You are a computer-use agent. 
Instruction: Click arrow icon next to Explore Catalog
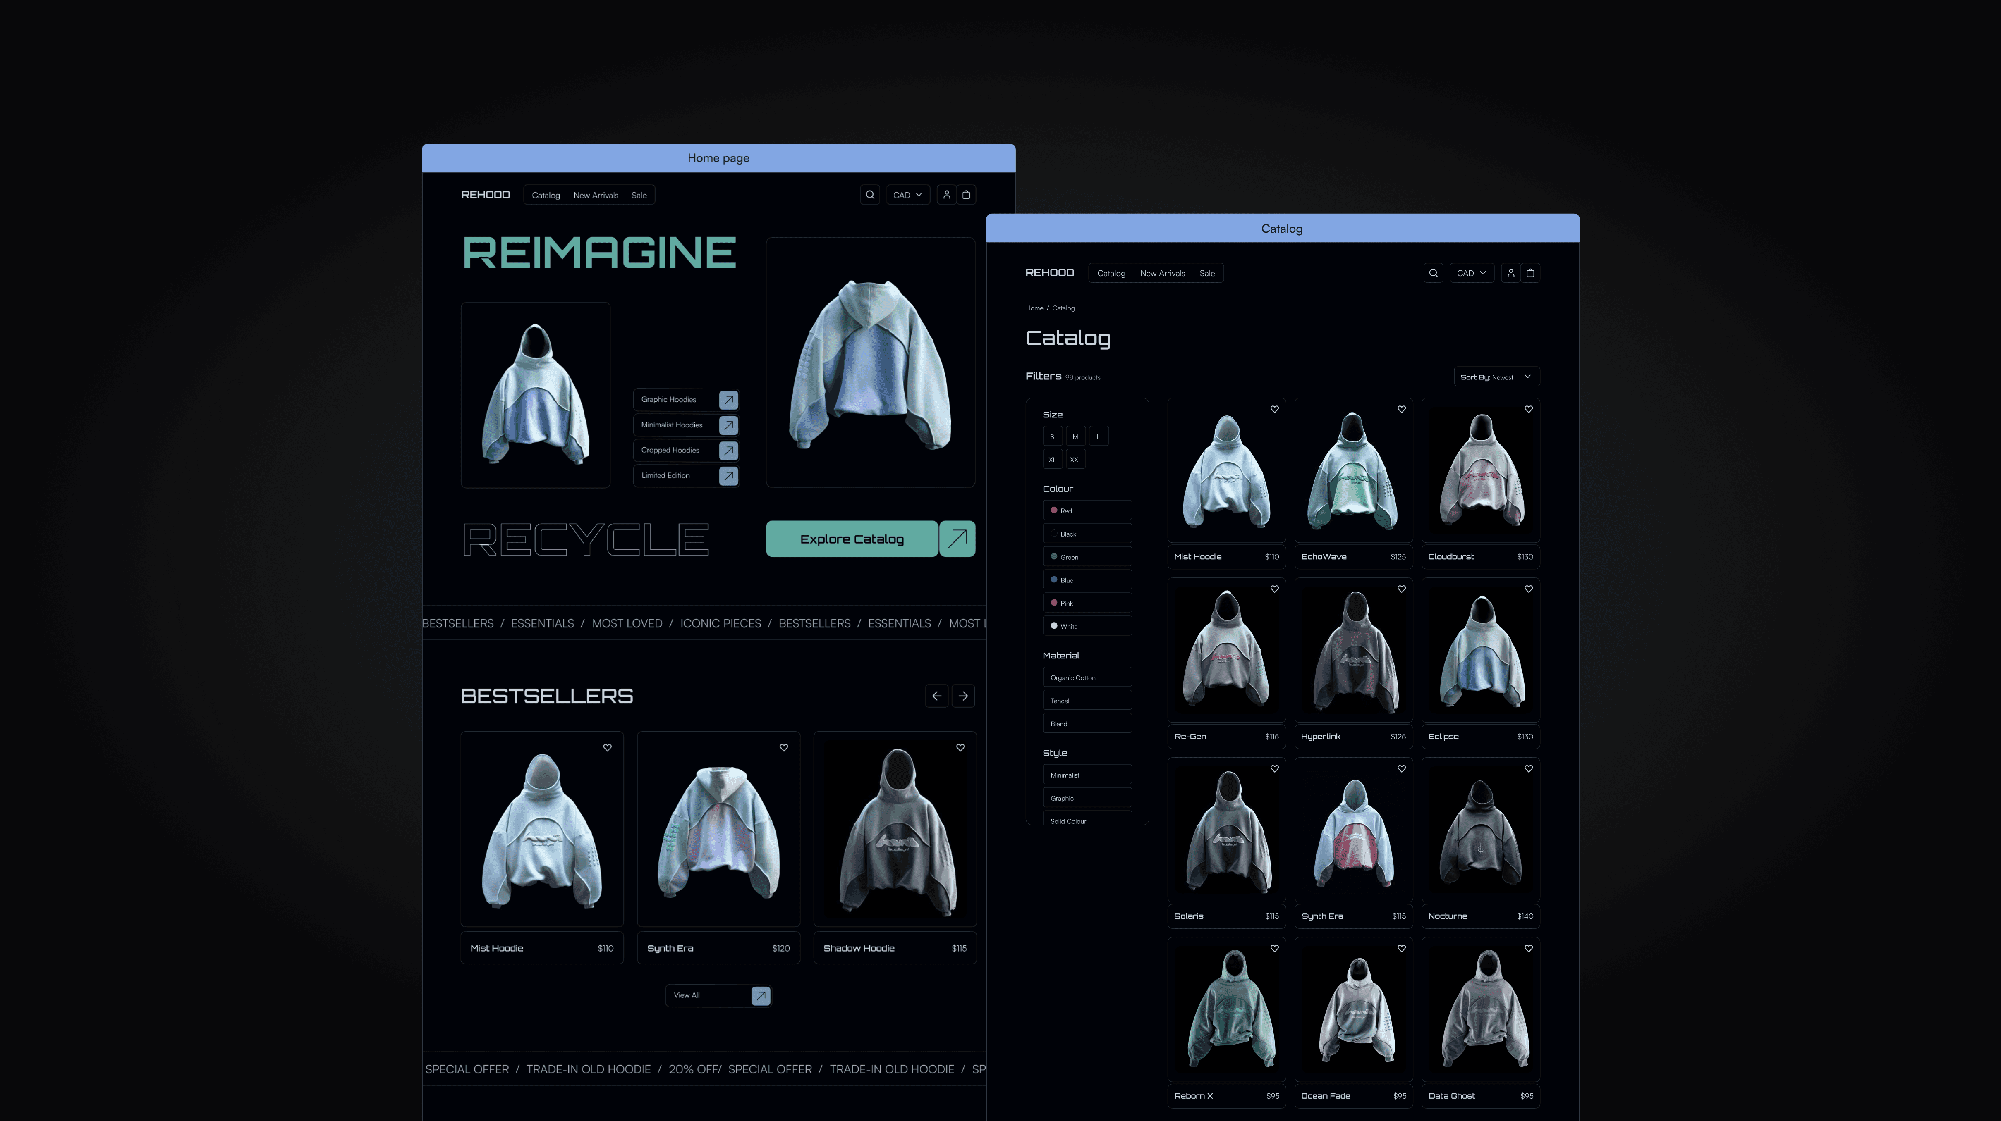click(x=957, y=539)
